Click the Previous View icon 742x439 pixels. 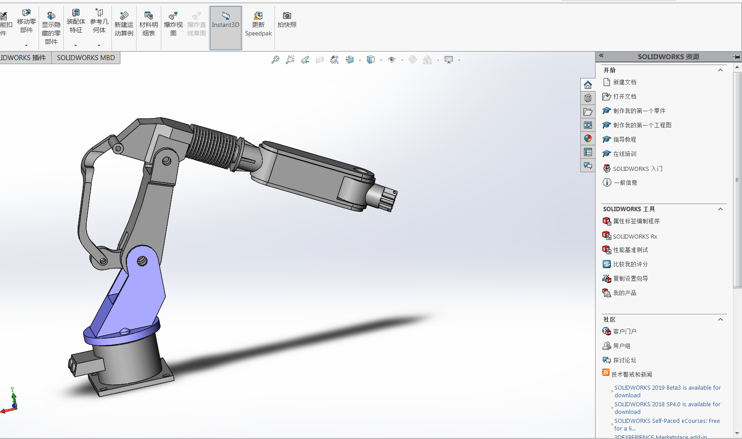(x=305, y=60)
